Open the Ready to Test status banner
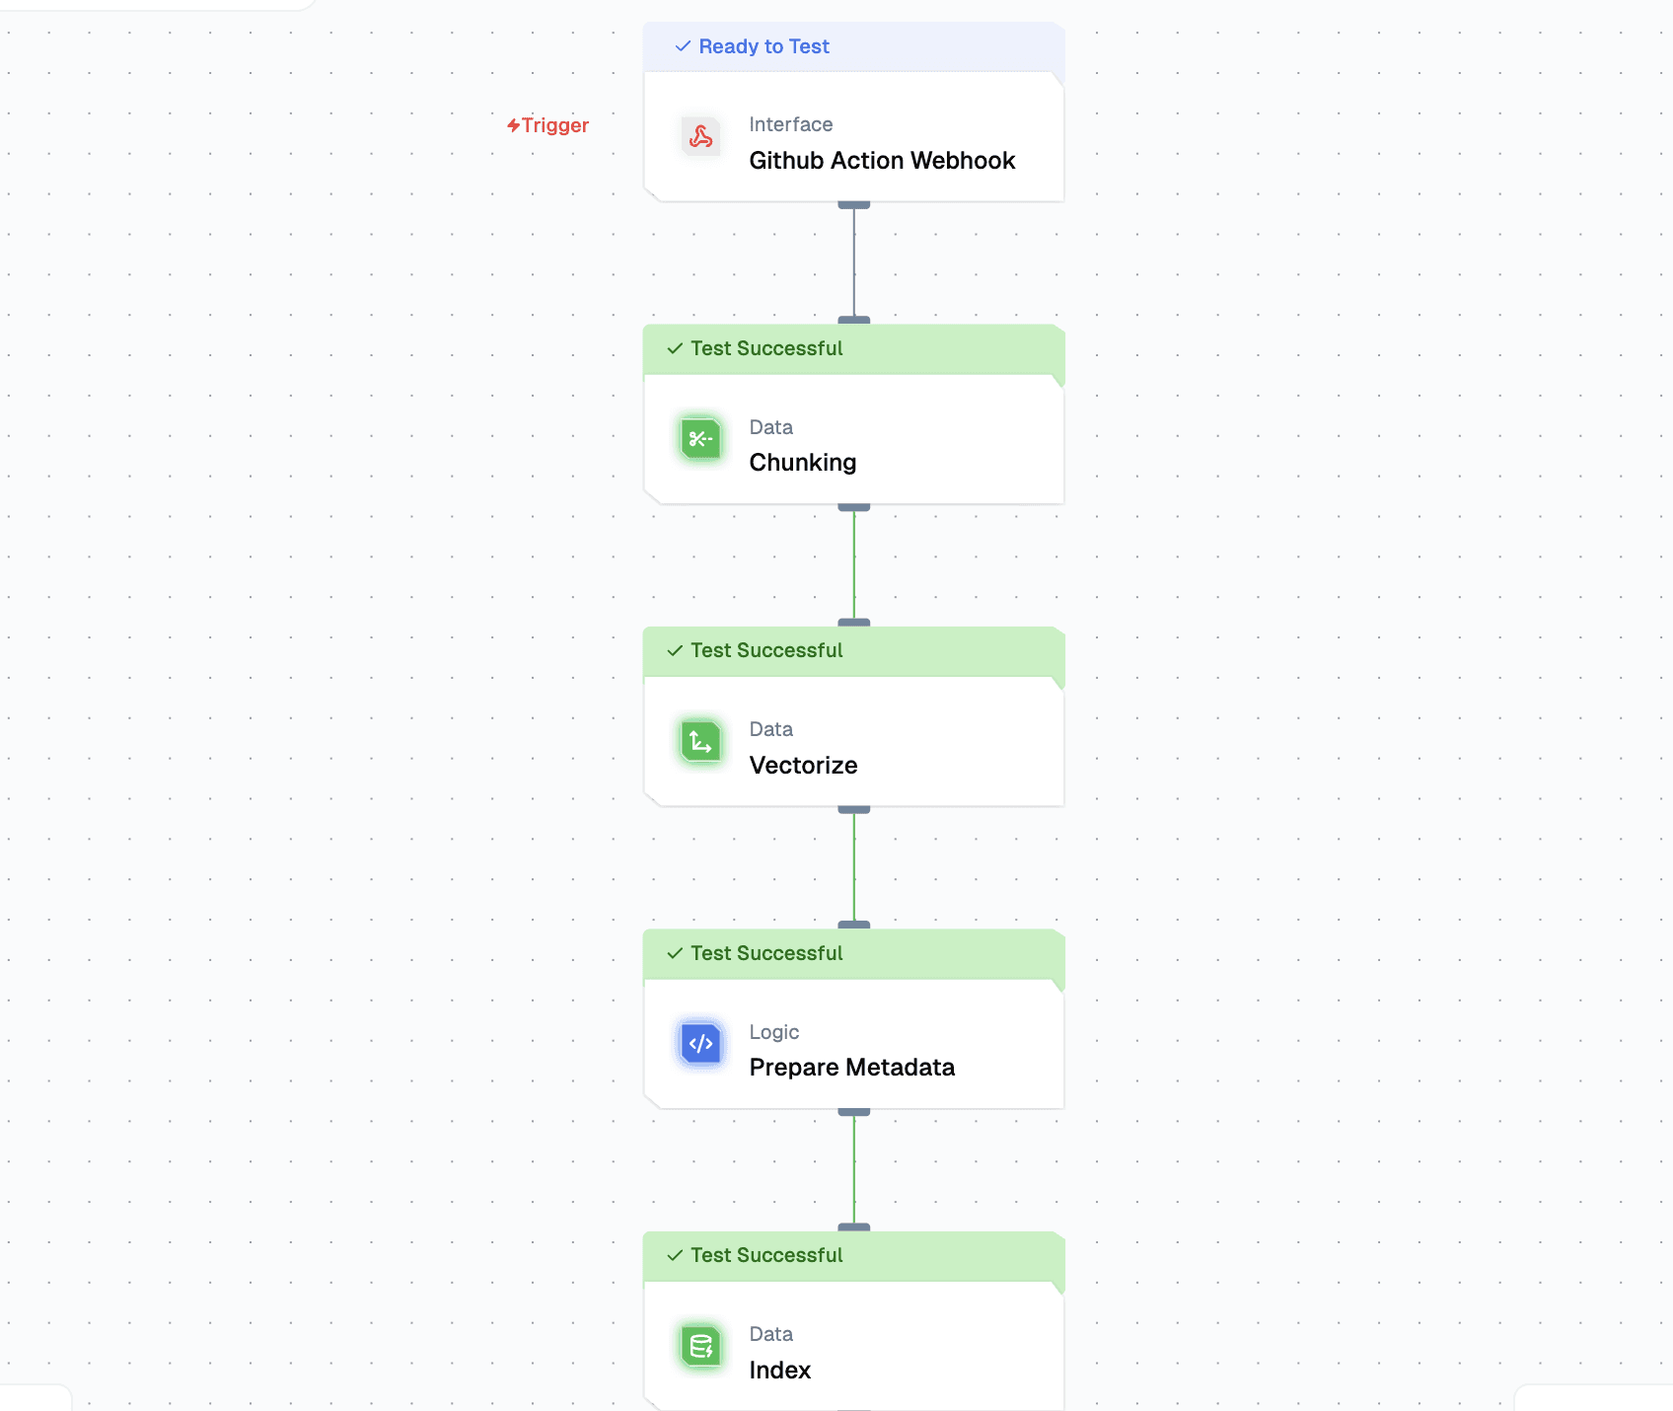Image resolution: width=1673 pixels, height=1411 pixels. click(x=764, y=46)
